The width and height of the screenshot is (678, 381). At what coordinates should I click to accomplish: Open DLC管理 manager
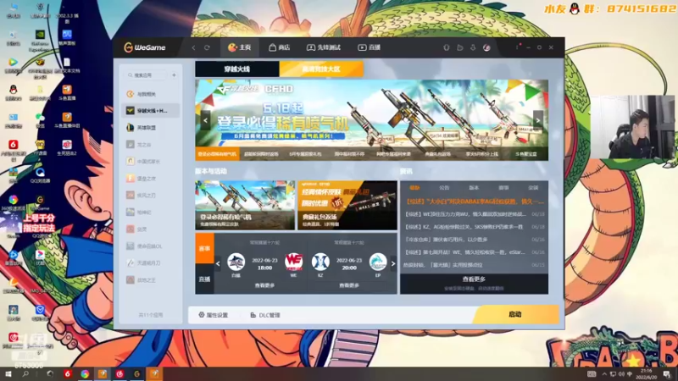pos(265,315)
